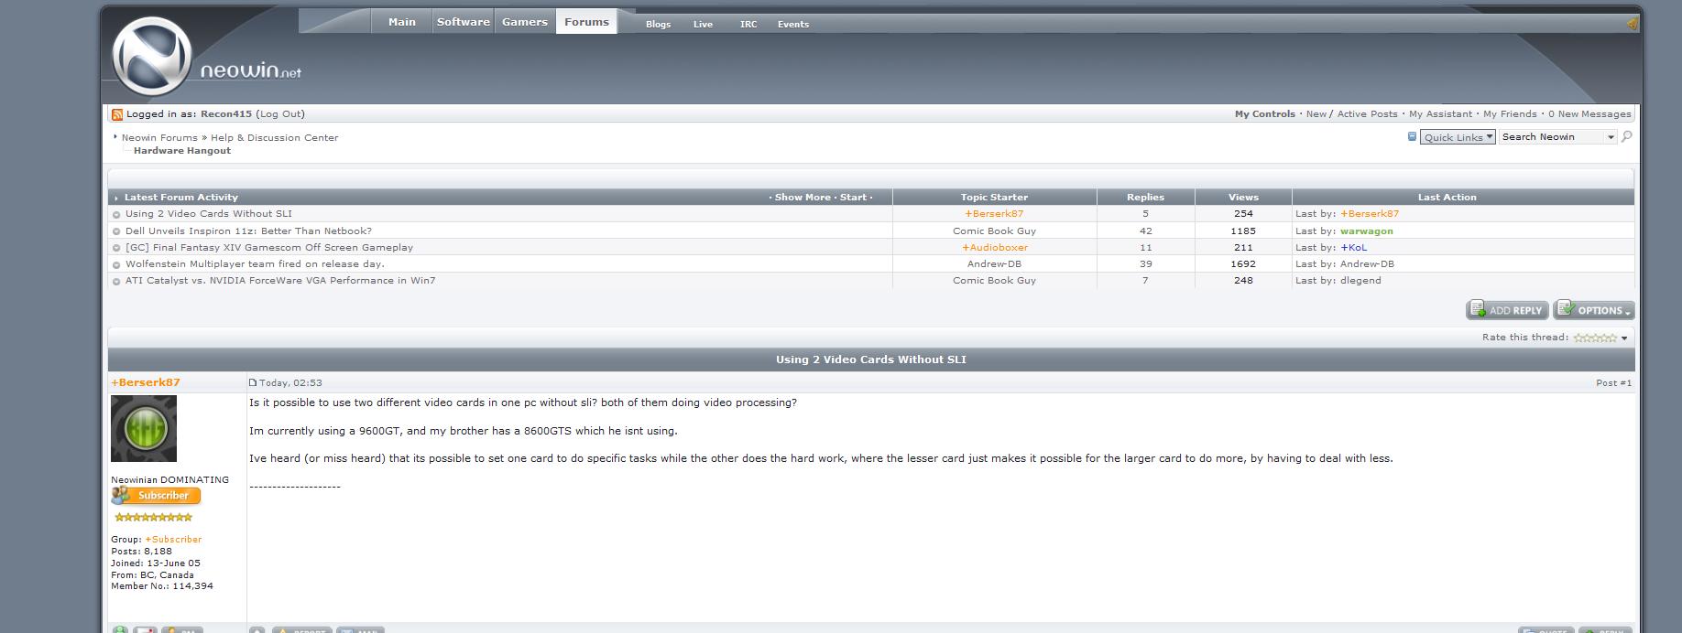1682x633 pixels.
Task: Click the blue icon left of Quick Links
Action: point(1412,137)
